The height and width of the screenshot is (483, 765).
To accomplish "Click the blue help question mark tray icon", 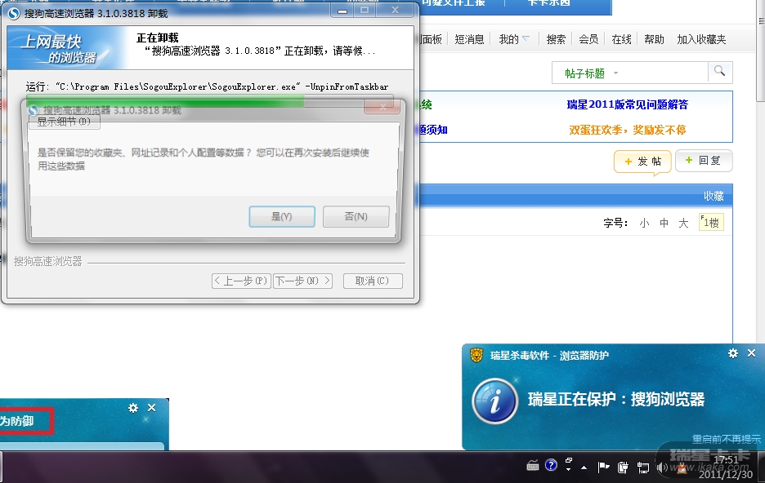I will 551,466.
